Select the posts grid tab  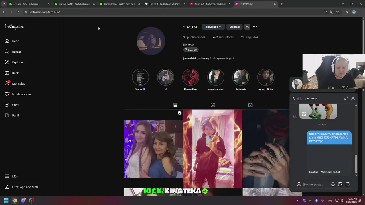click(x=175, y=105)
